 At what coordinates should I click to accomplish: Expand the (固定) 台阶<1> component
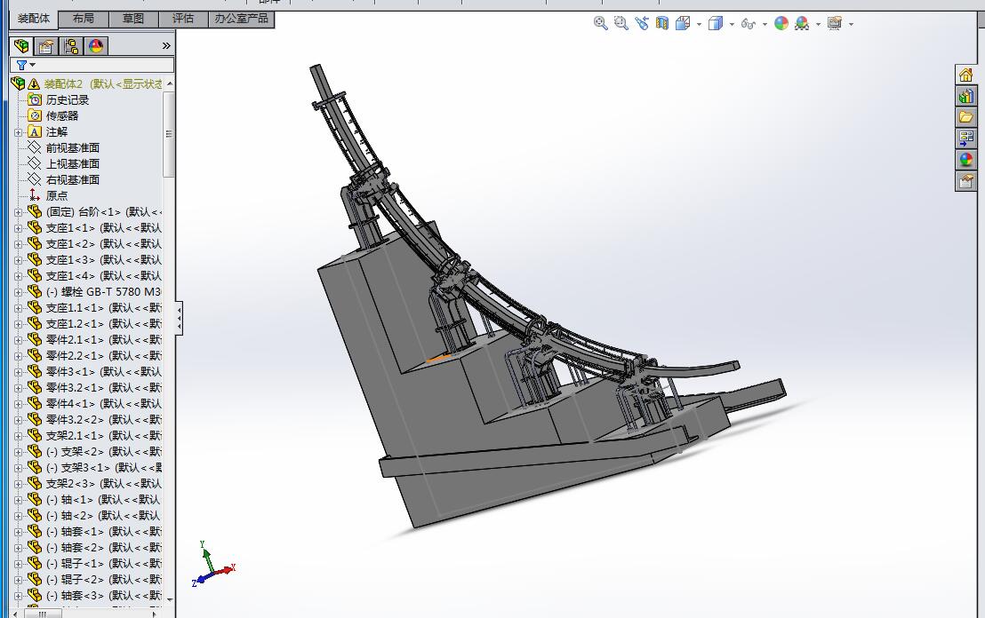pyautogui.click(x=18, y=212)
